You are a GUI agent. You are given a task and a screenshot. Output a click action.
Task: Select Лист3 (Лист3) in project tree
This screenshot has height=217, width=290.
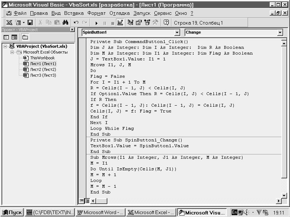coord(43,75)
